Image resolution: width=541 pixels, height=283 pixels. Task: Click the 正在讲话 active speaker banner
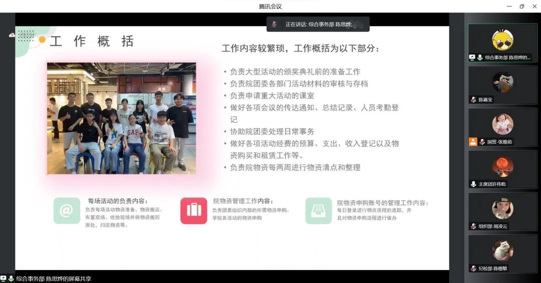[x=318, y=24]
